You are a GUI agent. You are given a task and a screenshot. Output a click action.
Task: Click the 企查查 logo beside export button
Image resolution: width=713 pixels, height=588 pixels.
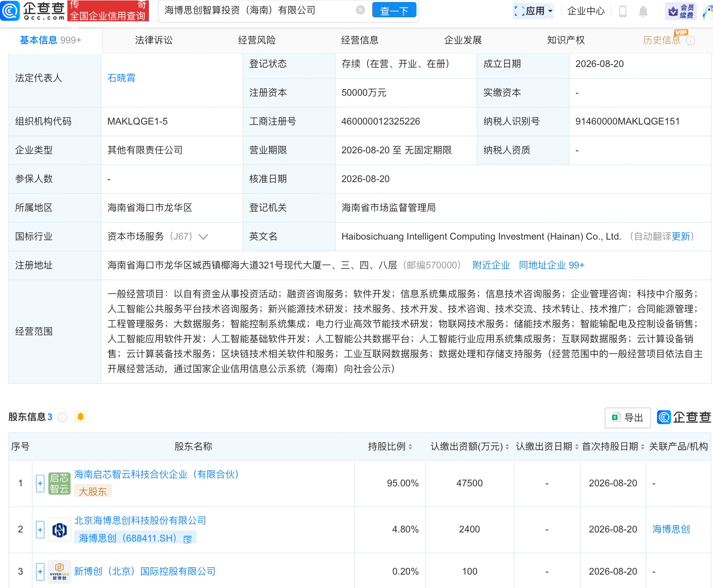684,417
